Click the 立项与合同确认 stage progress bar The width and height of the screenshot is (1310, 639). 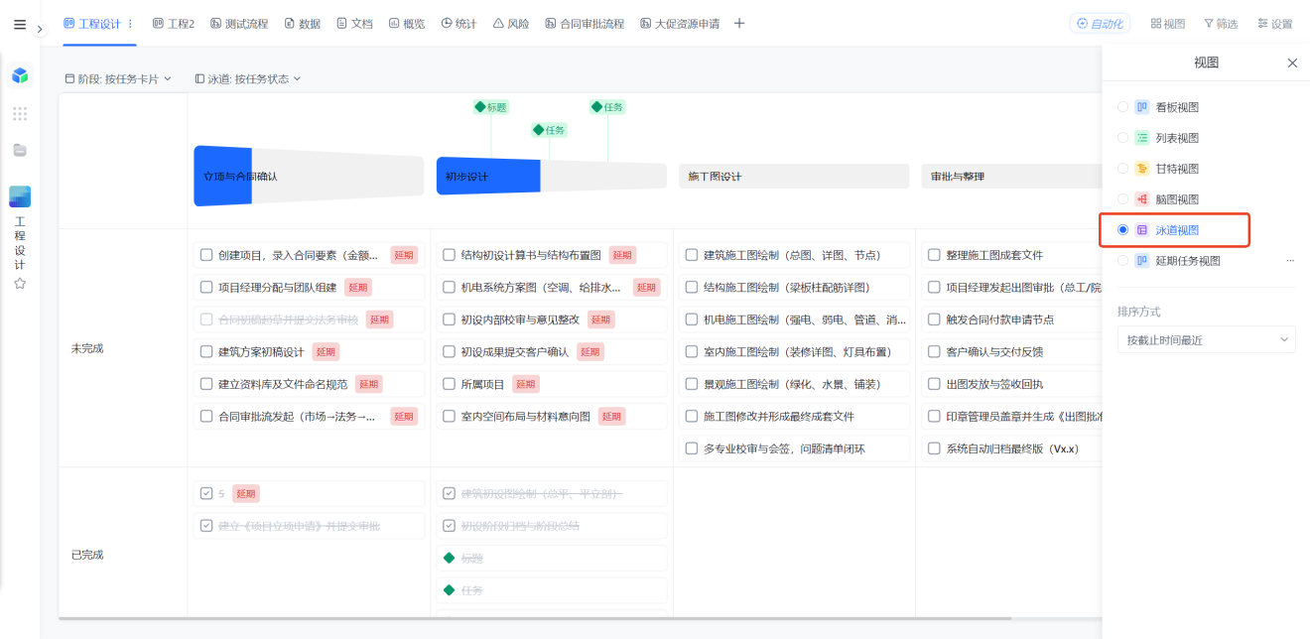pos(309,176)
